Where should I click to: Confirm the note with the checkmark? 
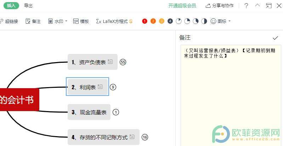275,38
